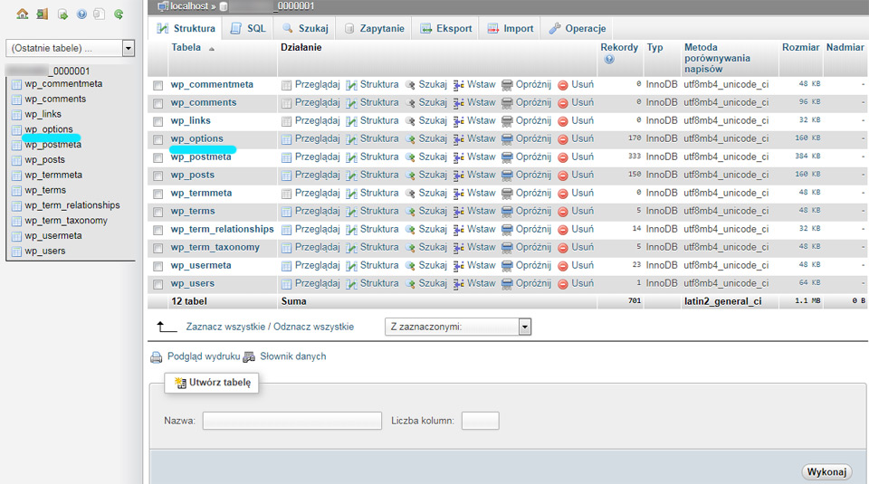Click Odznacz wszystkie link
The height and width of the screenshot is (484, 869).
pyautogui.click(x=314, y=327)
